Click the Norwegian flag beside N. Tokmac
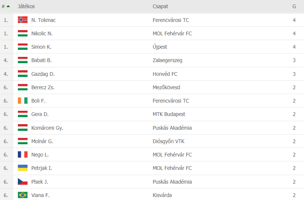This screenshot has height=200, width=304. [23, 20]
